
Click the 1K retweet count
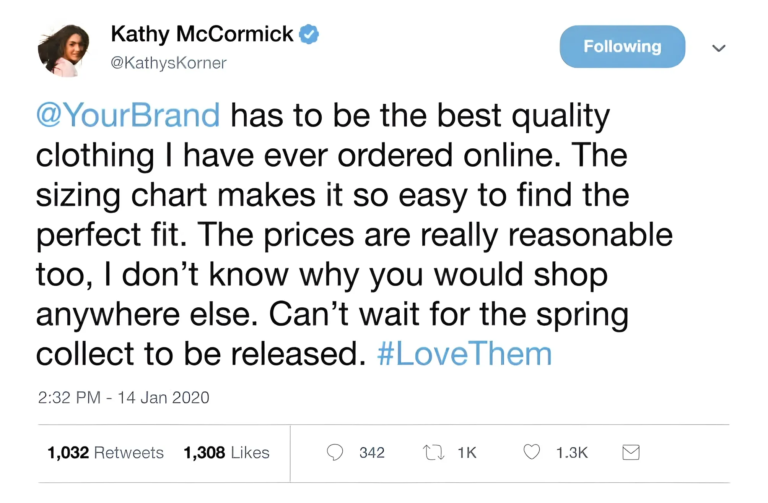[467, 453]
